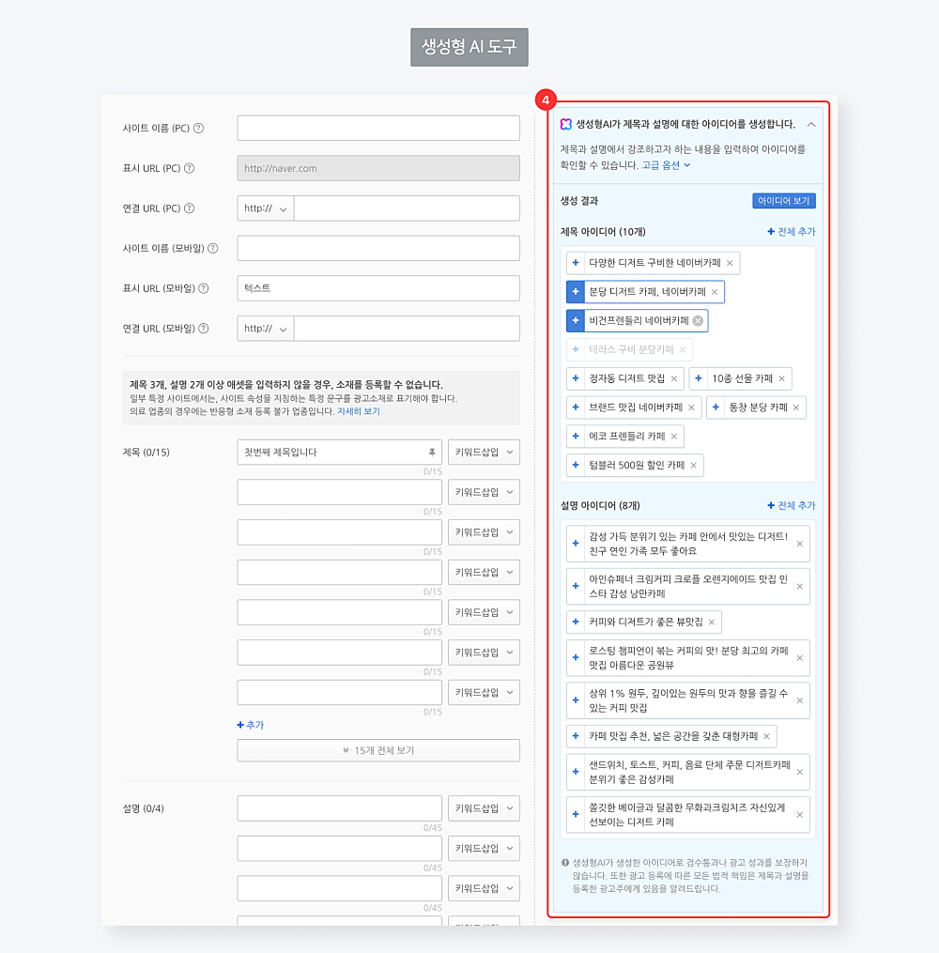Open 연결 URL (PC) http:// protocol dropdown
Screen dimensions: 939x953
point(266,208)
